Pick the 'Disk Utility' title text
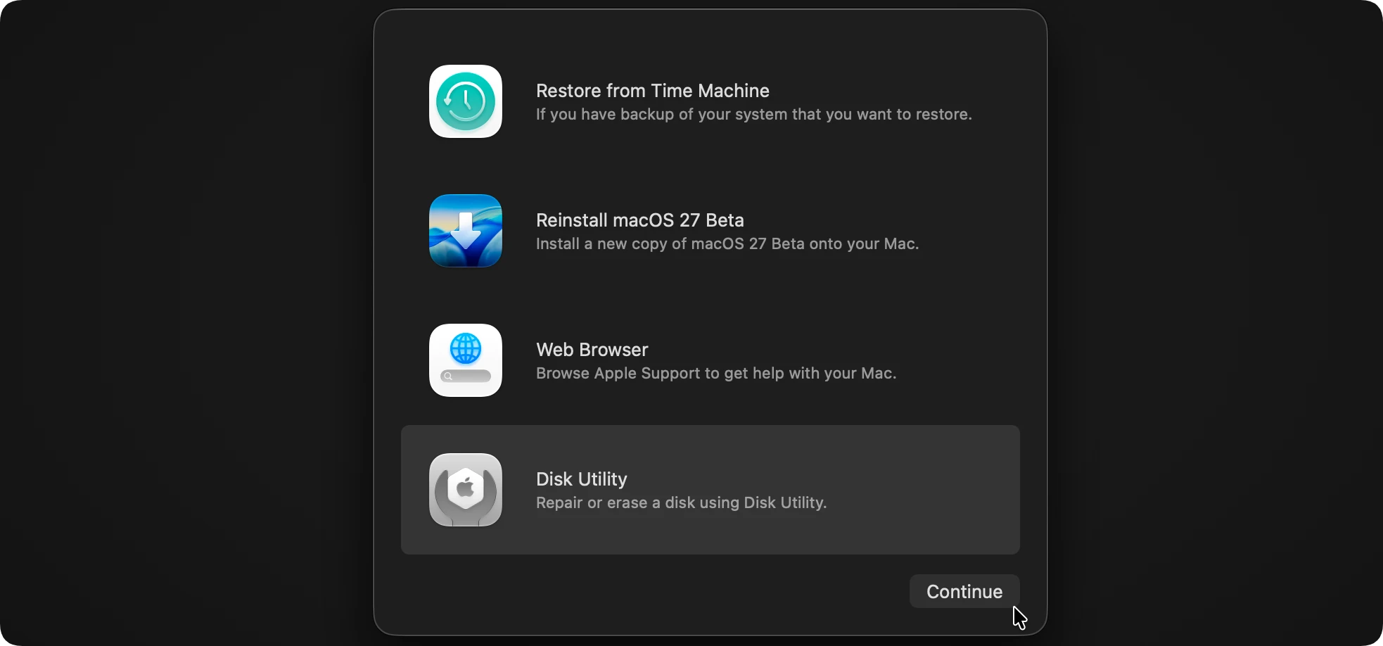The width and height of the screenshot is (1383, 646). point(581,479)
